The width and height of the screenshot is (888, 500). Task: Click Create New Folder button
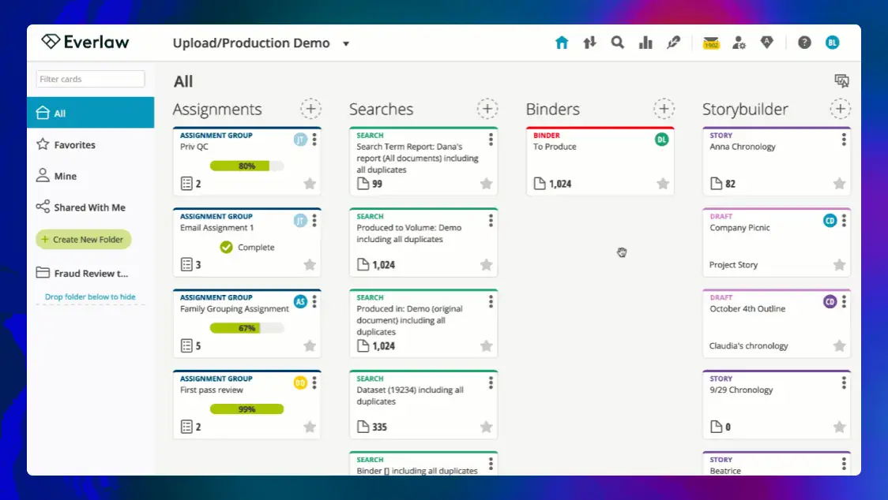coord(84,239)
